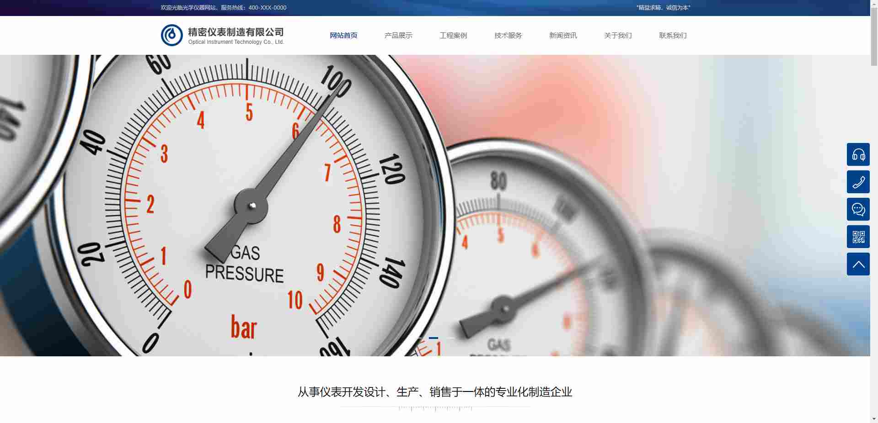Viewport: 878px width, 423px height.
Task: Open 关于我们 from the navigation
Action: [618, 36]
